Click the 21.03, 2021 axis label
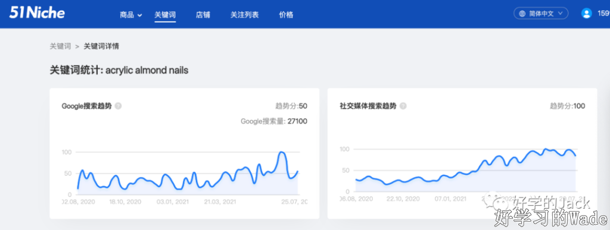Screen dimensions: 610x230 [x=220, y=202]
